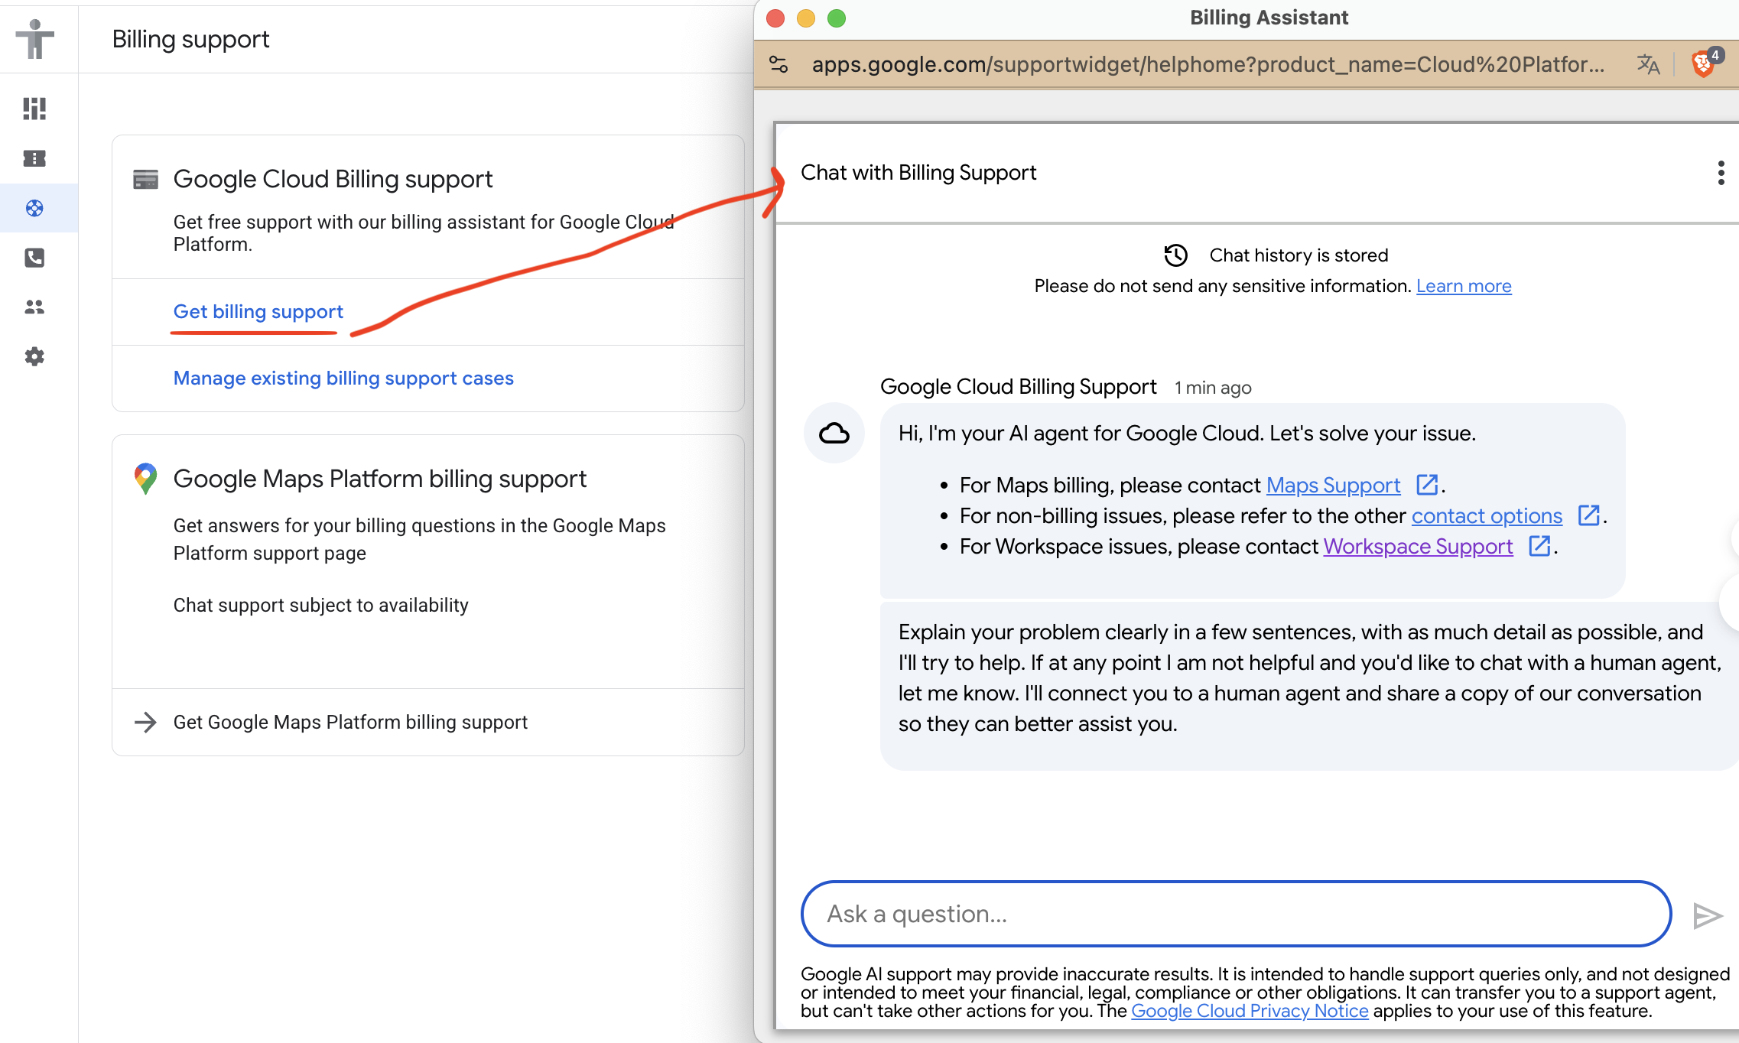
Task: Click the translate icon in the address bar
Action: tap(1650, 65)
